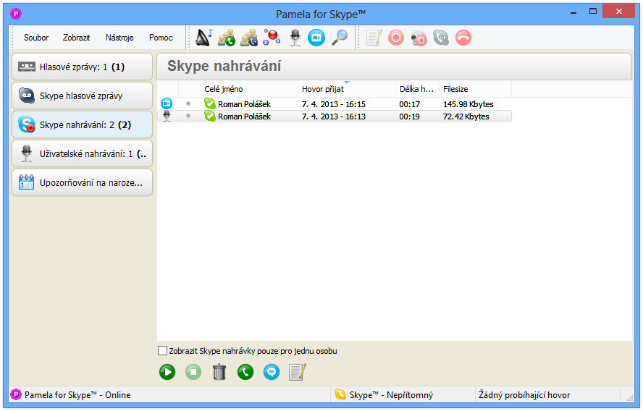Open the Zobrazit menu
Viewport: 643px width, 411px height.
[76, 38]
